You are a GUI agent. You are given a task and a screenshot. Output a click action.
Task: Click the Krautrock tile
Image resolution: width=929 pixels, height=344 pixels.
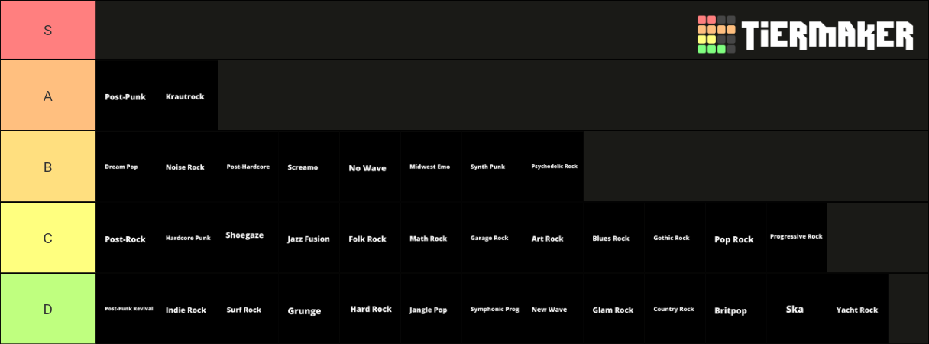tap(186, 96)
